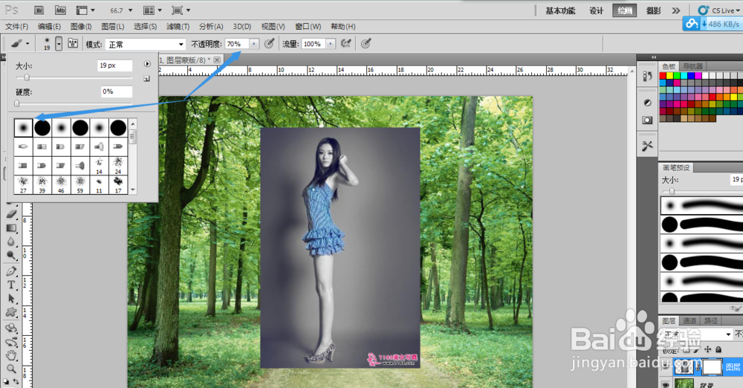Toggle tablet pressure for opacity icon
Screen dimensions: 743x388
269,44
